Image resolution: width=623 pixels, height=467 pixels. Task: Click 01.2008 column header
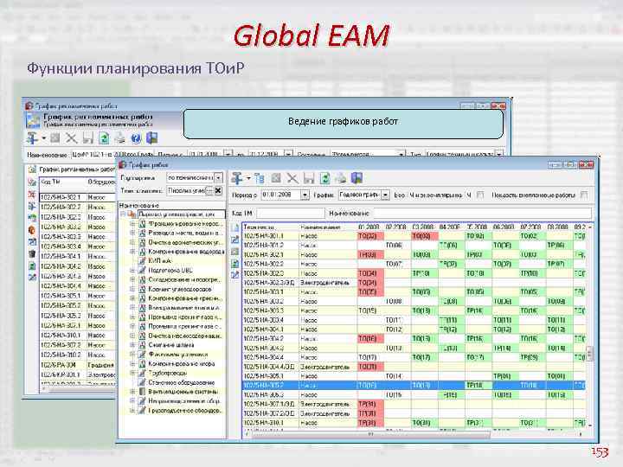pyautogui.click(x=369, y=227)
